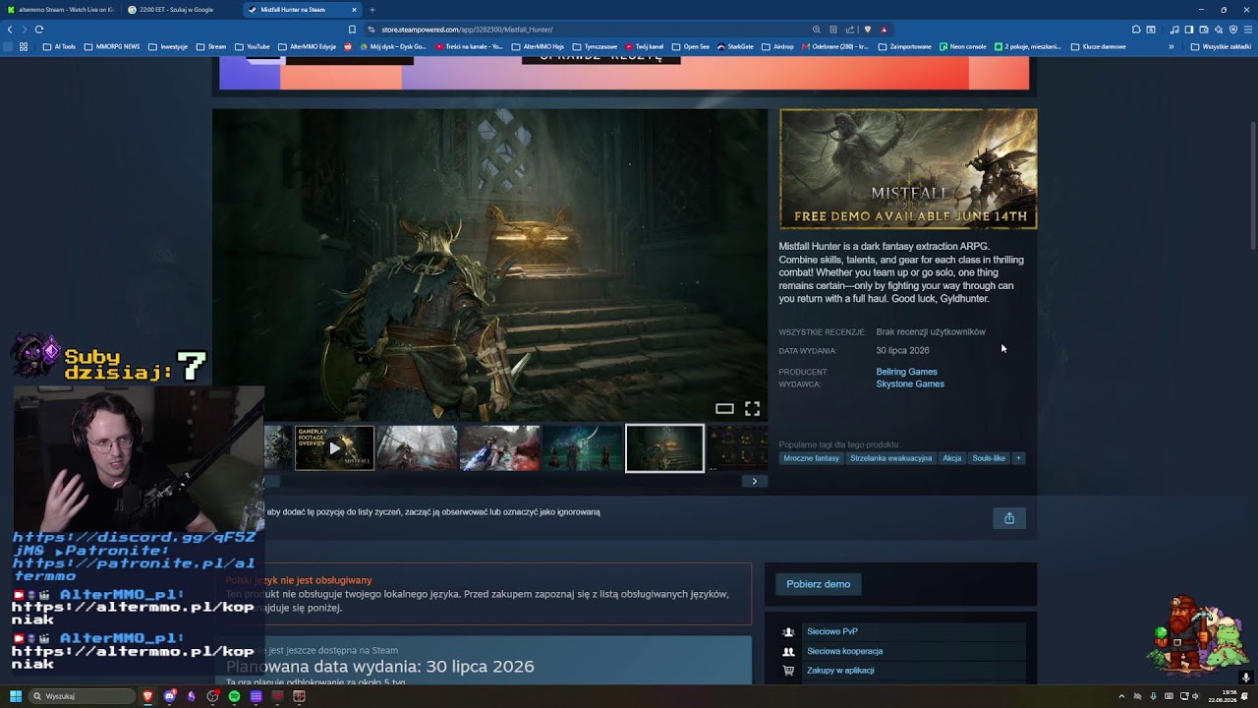
Task: Open the AlterMMO Edycja bookmark folder
Action: 307,46
